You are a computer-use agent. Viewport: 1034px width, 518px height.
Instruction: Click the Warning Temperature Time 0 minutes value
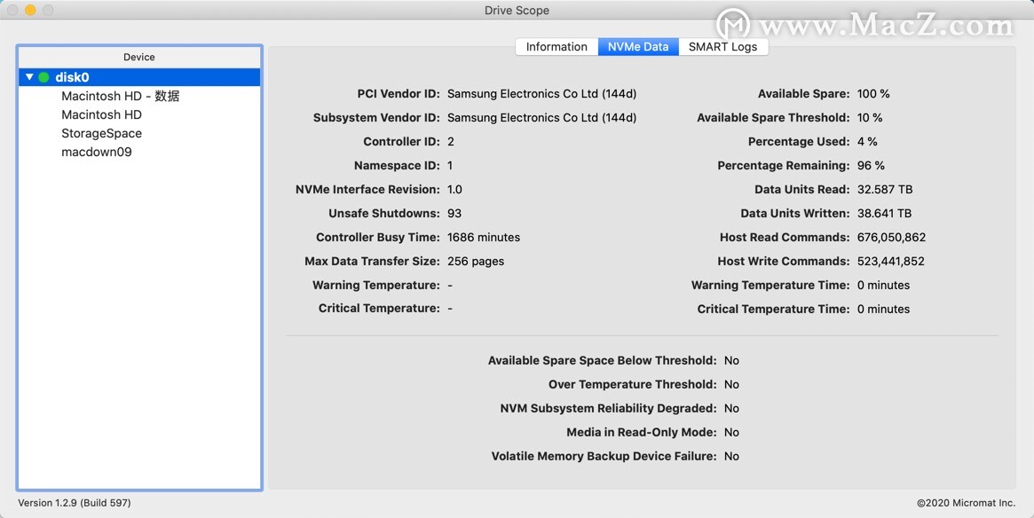[884, 286]
